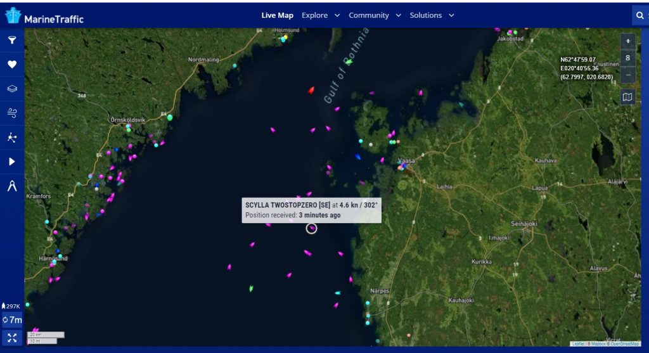
Task: Toggle the 7m auto-refresh button
Action: (12, 320)
